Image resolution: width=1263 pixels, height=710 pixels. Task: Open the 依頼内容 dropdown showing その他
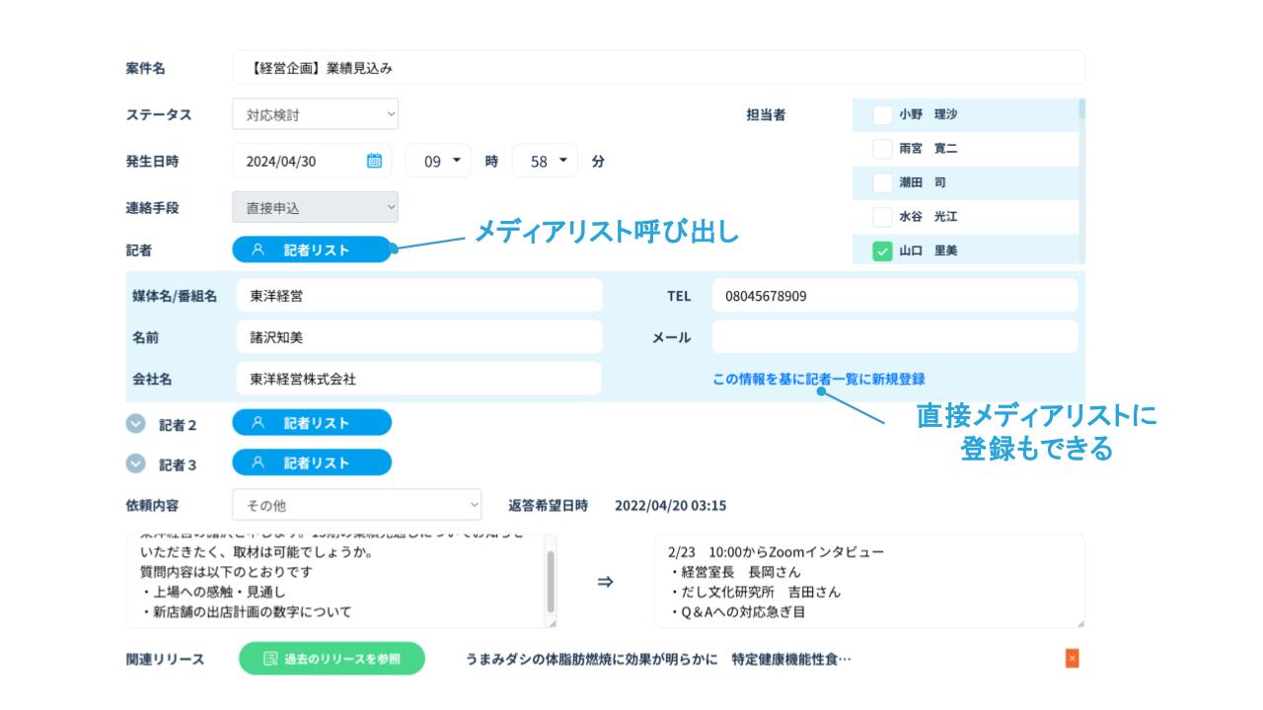point(357,505)
